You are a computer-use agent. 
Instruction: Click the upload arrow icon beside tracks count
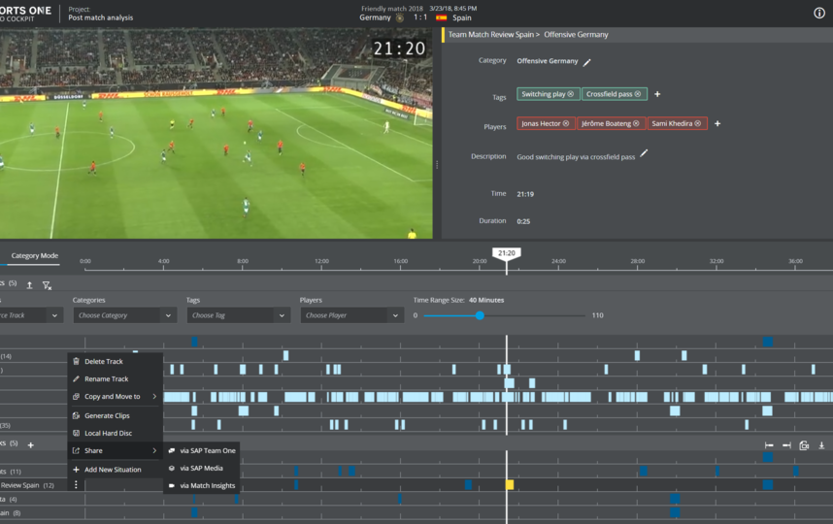pyautogui.click(x=30, y=285)
